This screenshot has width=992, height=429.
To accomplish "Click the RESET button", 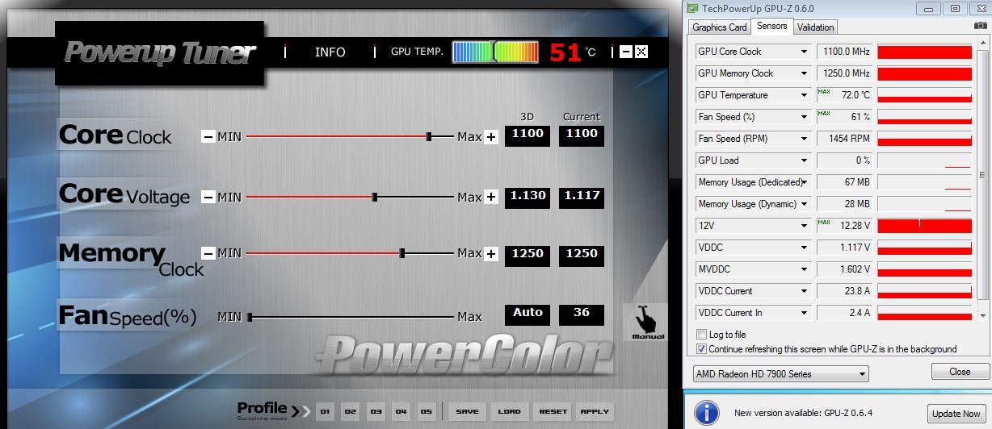I will coord(553,411).
